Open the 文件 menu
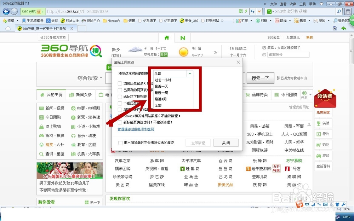354x221 pixels. (273, 4)
